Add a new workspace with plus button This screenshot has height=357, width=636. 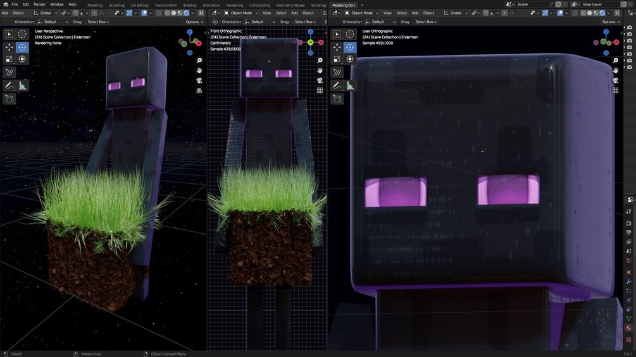point(362,5)
